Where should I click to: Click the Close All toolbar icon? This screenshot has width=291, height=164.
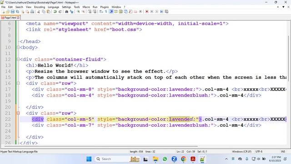(x=27, y=11)
